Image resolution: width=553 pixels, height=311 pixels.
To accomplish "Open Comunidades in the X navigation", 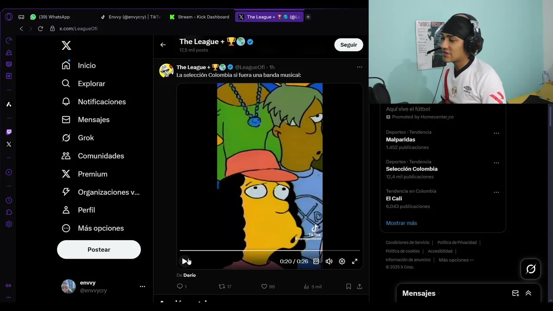I will [x=93, y=156].
